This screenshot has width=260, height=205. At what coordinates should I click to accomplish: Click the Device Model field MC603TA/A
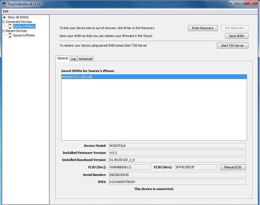pos(177,146)
